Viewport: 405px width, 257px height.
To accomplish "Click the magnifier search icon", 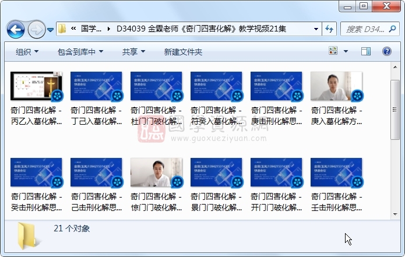I will 392,29.
